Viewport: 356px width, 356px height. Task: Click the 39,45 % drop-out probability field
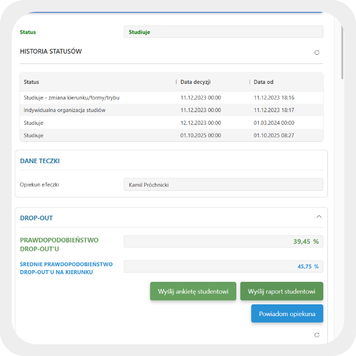pos(223,241)
